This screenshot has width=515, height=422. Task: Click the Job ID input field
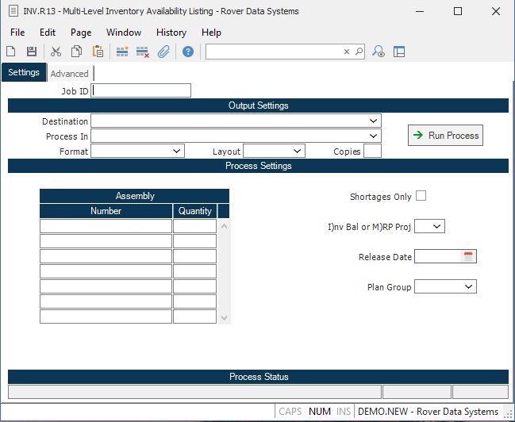141,90
